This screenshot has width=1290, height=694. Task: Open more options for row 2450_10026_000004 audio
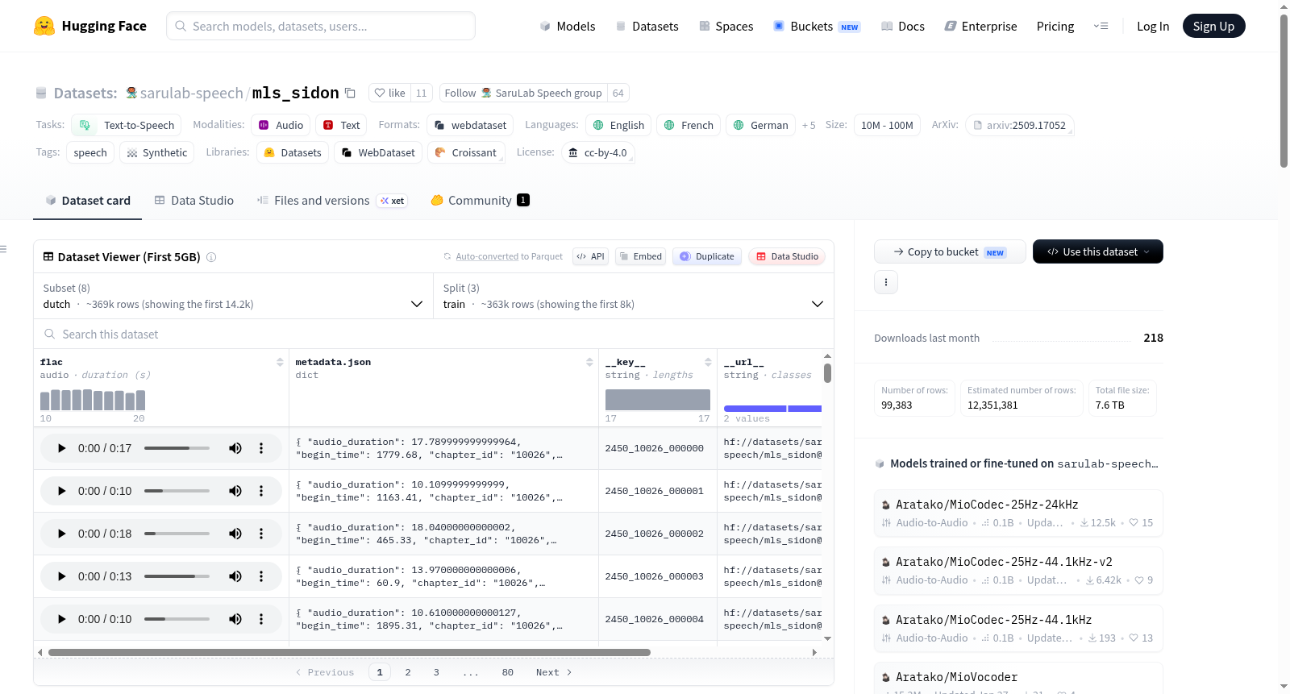[x=261, y=619]
